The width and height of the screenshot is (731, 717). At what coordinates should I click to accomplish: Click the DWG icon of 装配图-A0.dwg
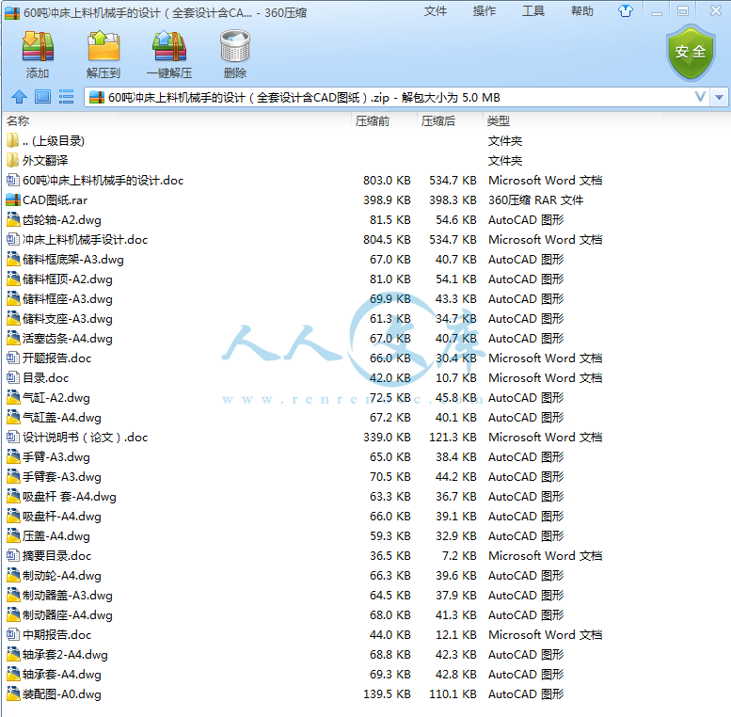tap(13, 694)
